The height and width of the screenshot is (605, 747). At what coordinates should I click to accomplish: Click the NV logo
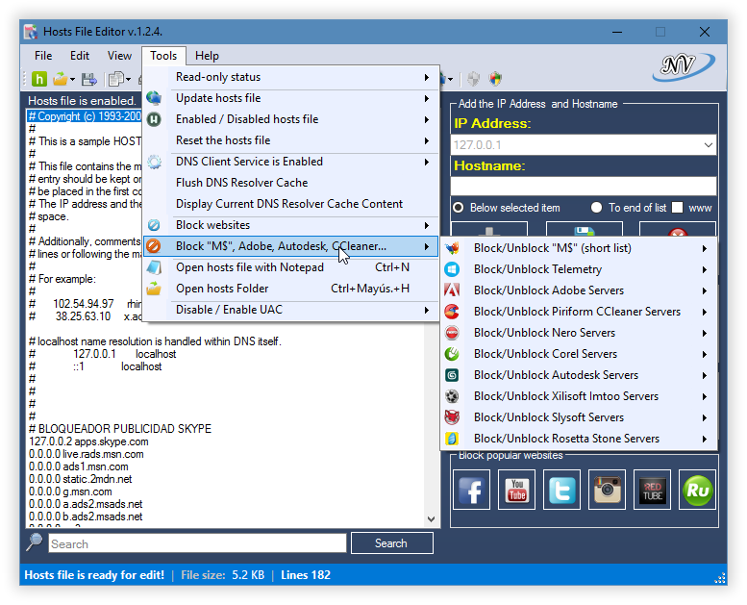coord(684,66)
